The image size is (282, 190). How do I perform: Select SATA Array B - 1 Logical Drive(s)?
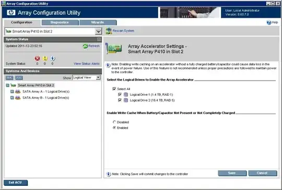(x=45, y=98)
